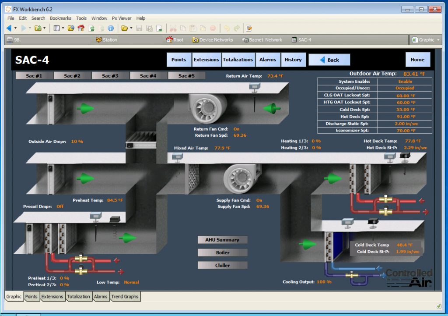Viewport: 448px width, 316px height.
Task: Click the Root house icon in path bar
Action: (x=169, y=39)
